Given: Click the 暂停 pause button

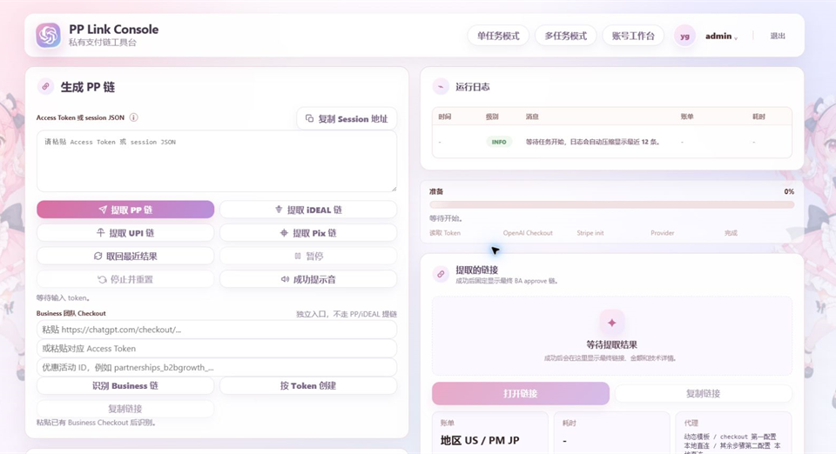Looking at the screenshot, I should [x=308, y=256].
